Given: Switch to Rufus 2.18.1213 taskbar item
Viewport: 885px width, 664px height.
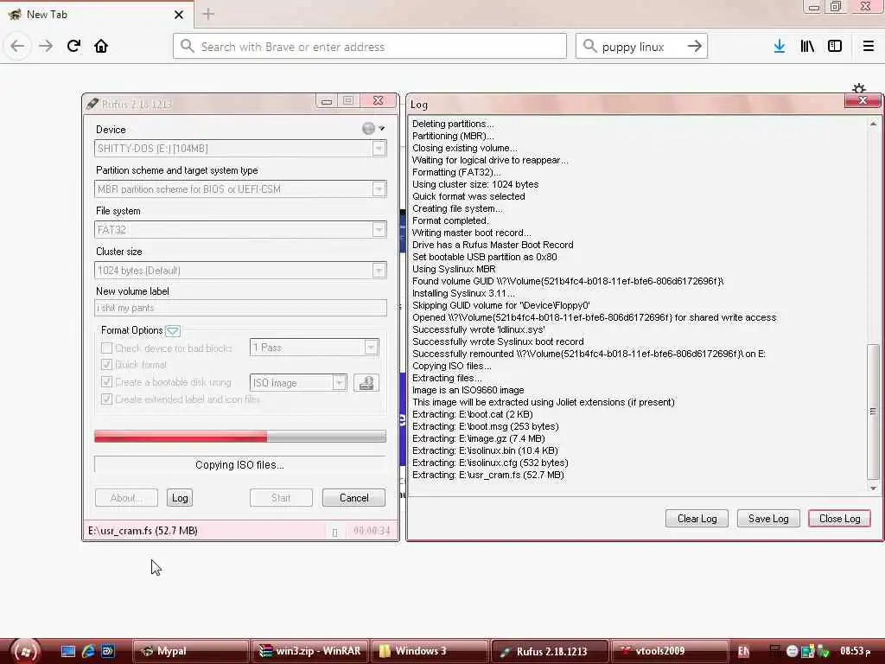Looking at the screenshot, I should coord(551,651).
